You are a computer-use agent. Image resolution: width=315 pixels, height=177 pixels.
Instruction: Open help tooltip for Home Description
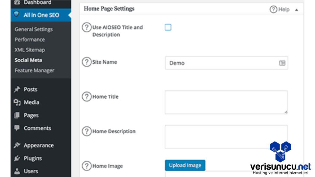click(86, 131)
